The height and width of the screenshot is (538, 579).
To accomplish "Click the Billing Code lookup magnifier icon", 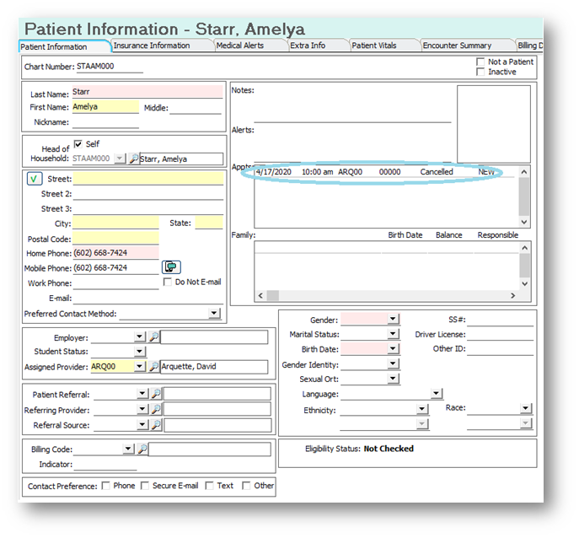I will (142, 449).
